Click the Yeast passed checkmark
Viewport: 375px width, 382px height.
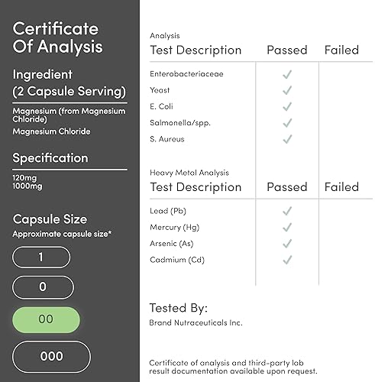pos(287,90)
